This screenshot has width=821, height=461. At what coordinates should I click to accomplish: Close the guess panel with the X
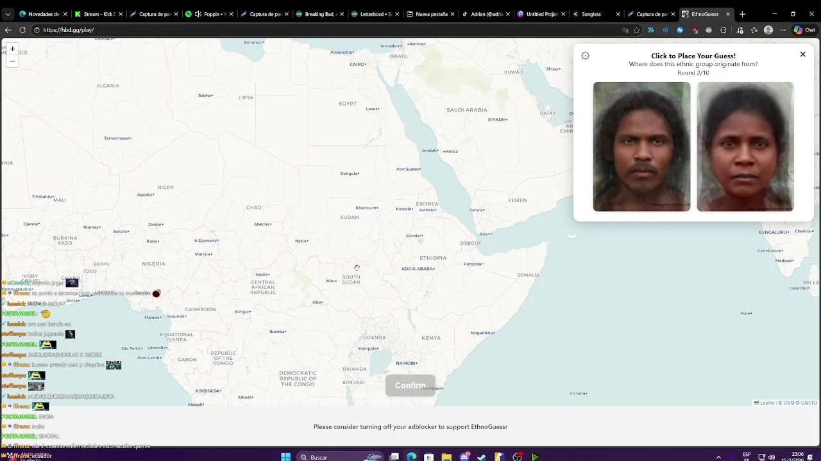pos(802,54)
